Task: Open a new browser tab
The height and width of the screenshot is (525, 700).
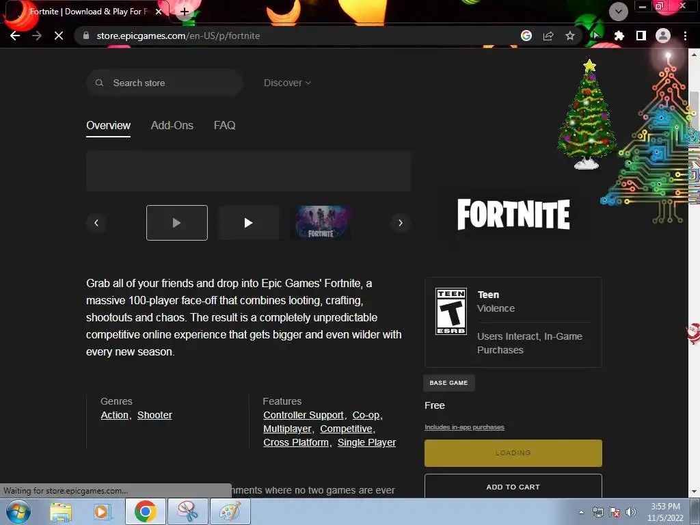Action: click(185, 12)
